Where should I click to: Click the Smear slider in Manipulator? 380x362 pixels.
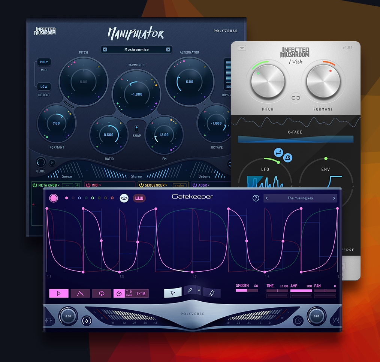pos(66,170)
